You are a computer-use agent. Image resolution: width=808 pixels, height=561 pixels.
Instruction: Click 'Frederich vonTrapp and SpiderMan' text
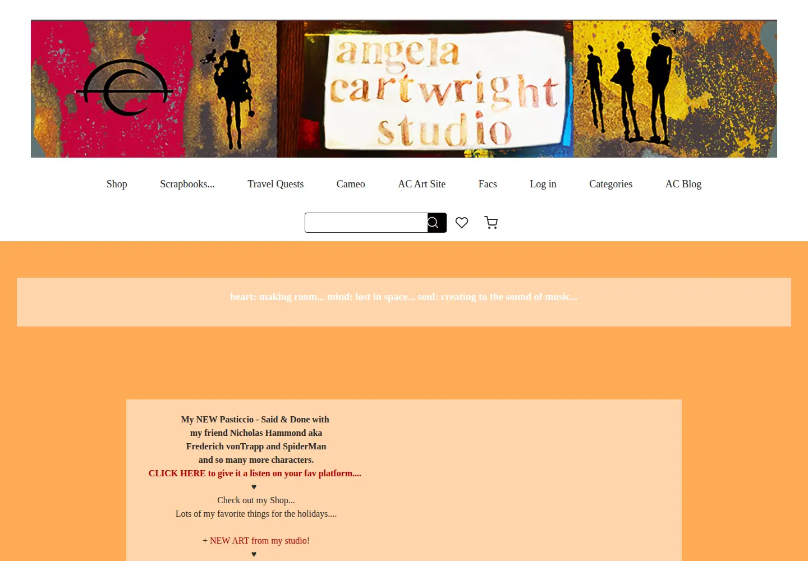(x=256, y=447)
